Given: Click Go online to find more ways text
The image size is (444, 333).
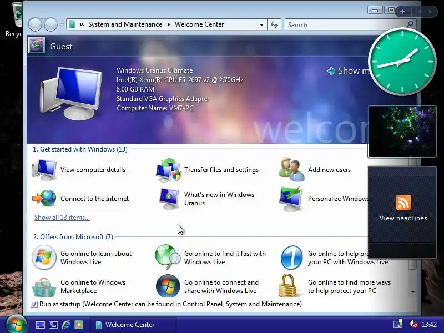Looking at the screenshot, I should tap(349, 286).
